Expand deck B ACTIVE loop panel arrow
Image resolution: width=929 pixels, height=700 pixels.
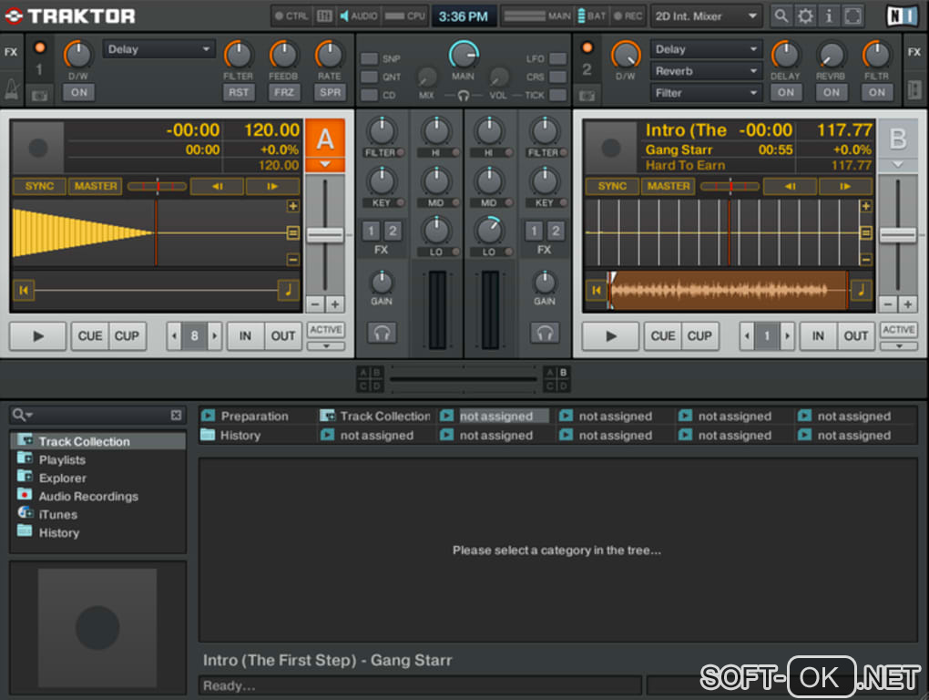899,346
